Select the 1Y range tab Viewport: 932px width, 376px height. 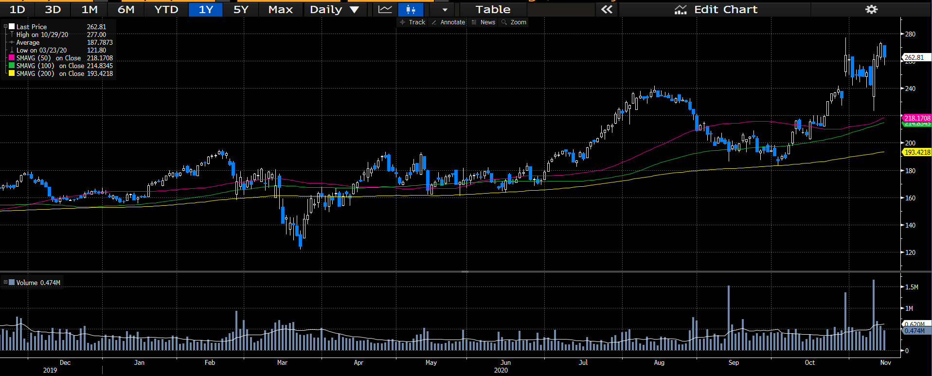[x=206, y=9]
